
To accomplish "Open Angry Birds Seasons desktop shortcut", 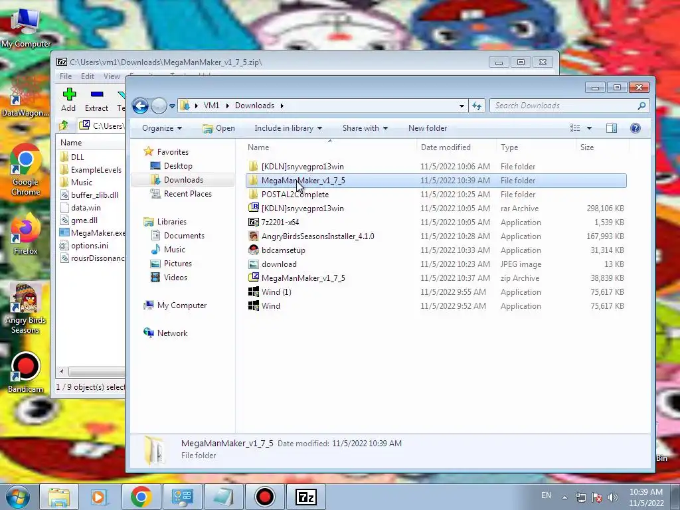I will pos(25,309).
